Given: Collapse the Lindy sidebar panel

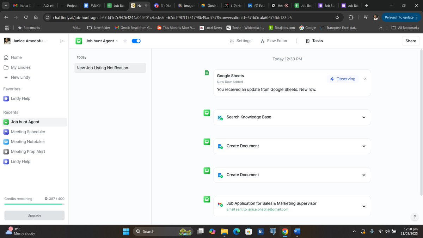Looking at the screenshot, I should pos(63,41).
